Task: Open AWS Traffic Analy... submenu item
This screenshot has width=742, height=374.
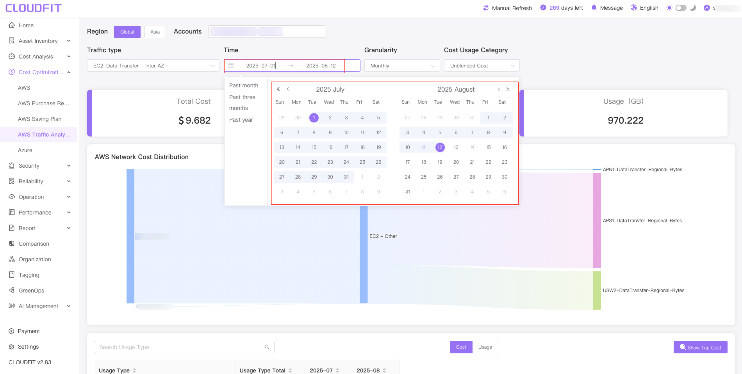Action: [44, 135]
